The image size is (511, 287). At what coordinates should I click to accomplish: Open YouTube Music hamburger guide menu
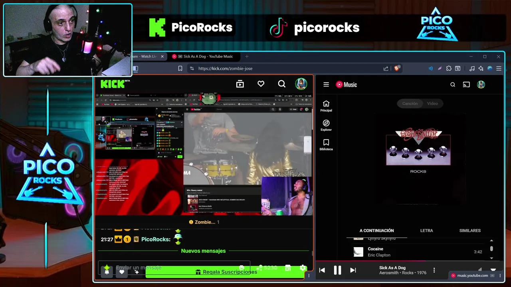[326, 85]
